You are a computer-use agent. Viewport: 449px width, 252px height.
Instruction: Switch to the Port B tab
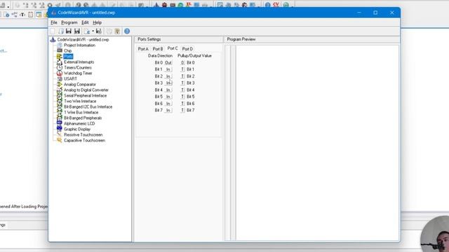(158, 49)
